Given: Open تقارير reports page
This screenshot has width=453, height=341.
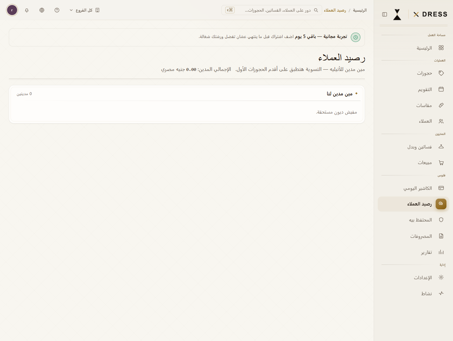Looking at the screenshot, I should (x=413, y=252).
